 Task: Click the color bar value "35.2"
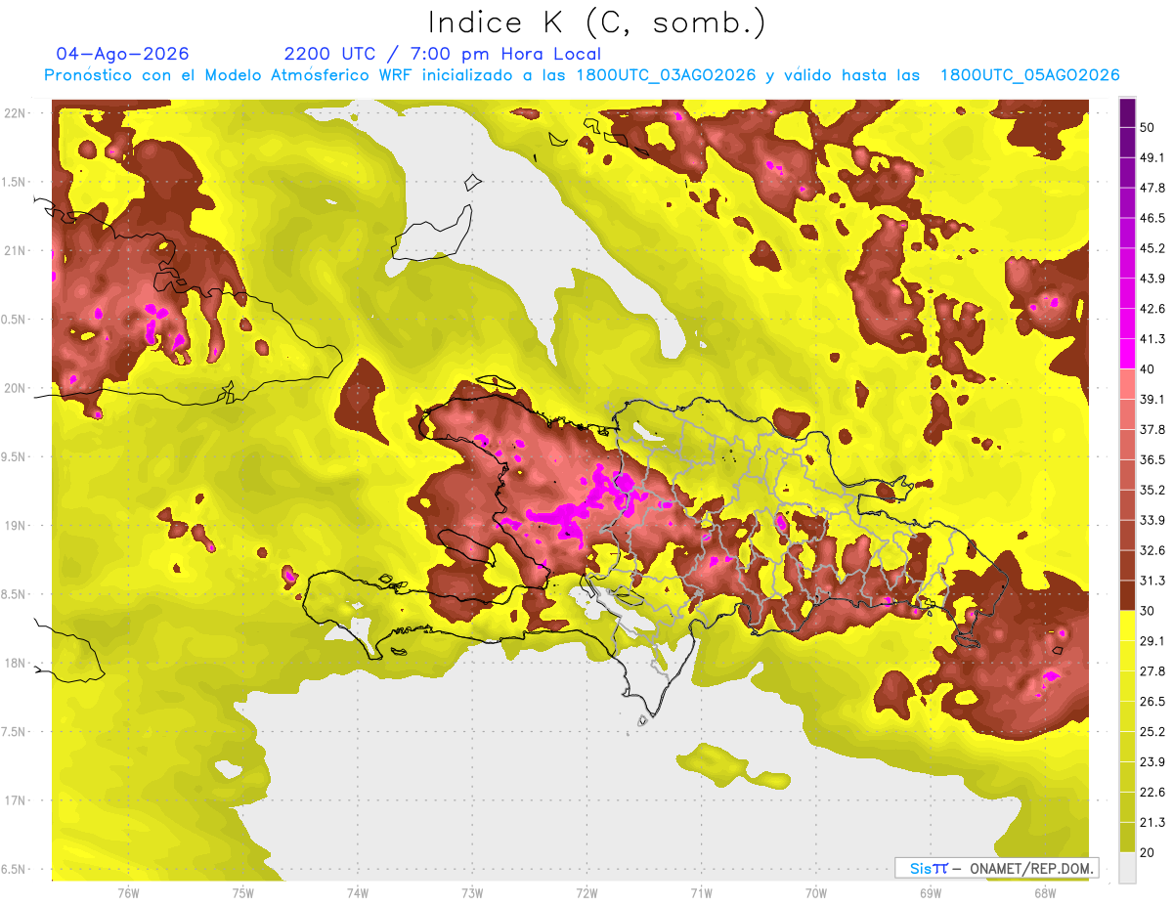pyautogui.click(x=1152, y=490)
